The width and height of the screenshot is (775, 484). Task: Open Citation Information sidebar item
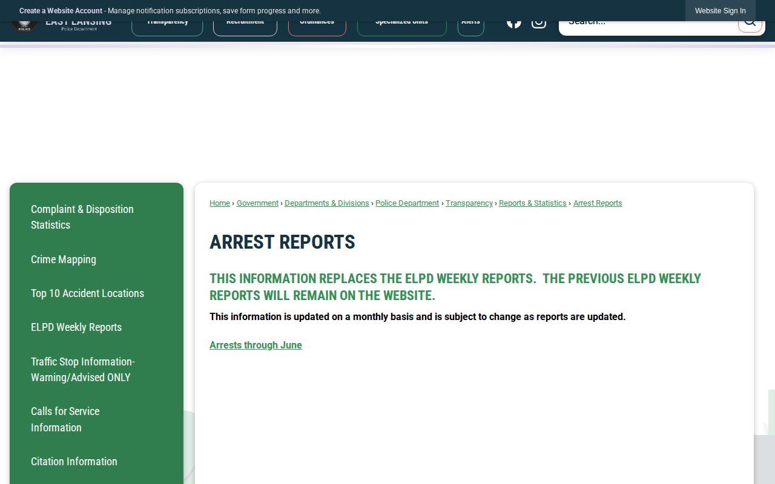click(96, 462)
